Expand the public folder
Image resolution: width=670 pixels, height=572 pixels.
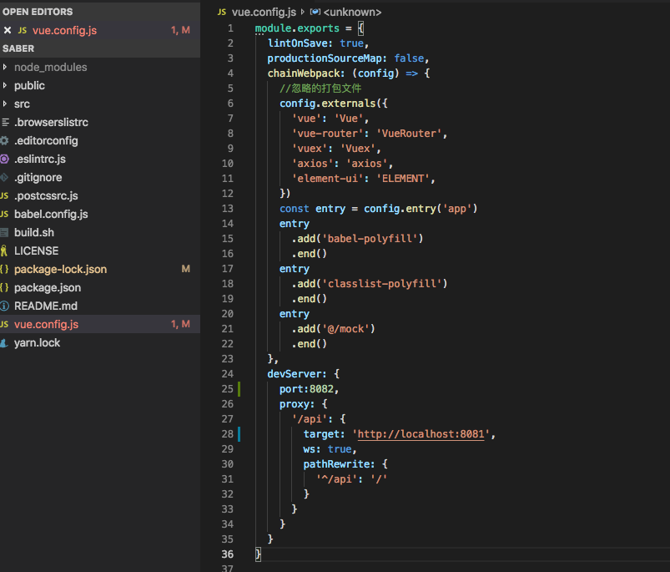click(x=5, y=85)
